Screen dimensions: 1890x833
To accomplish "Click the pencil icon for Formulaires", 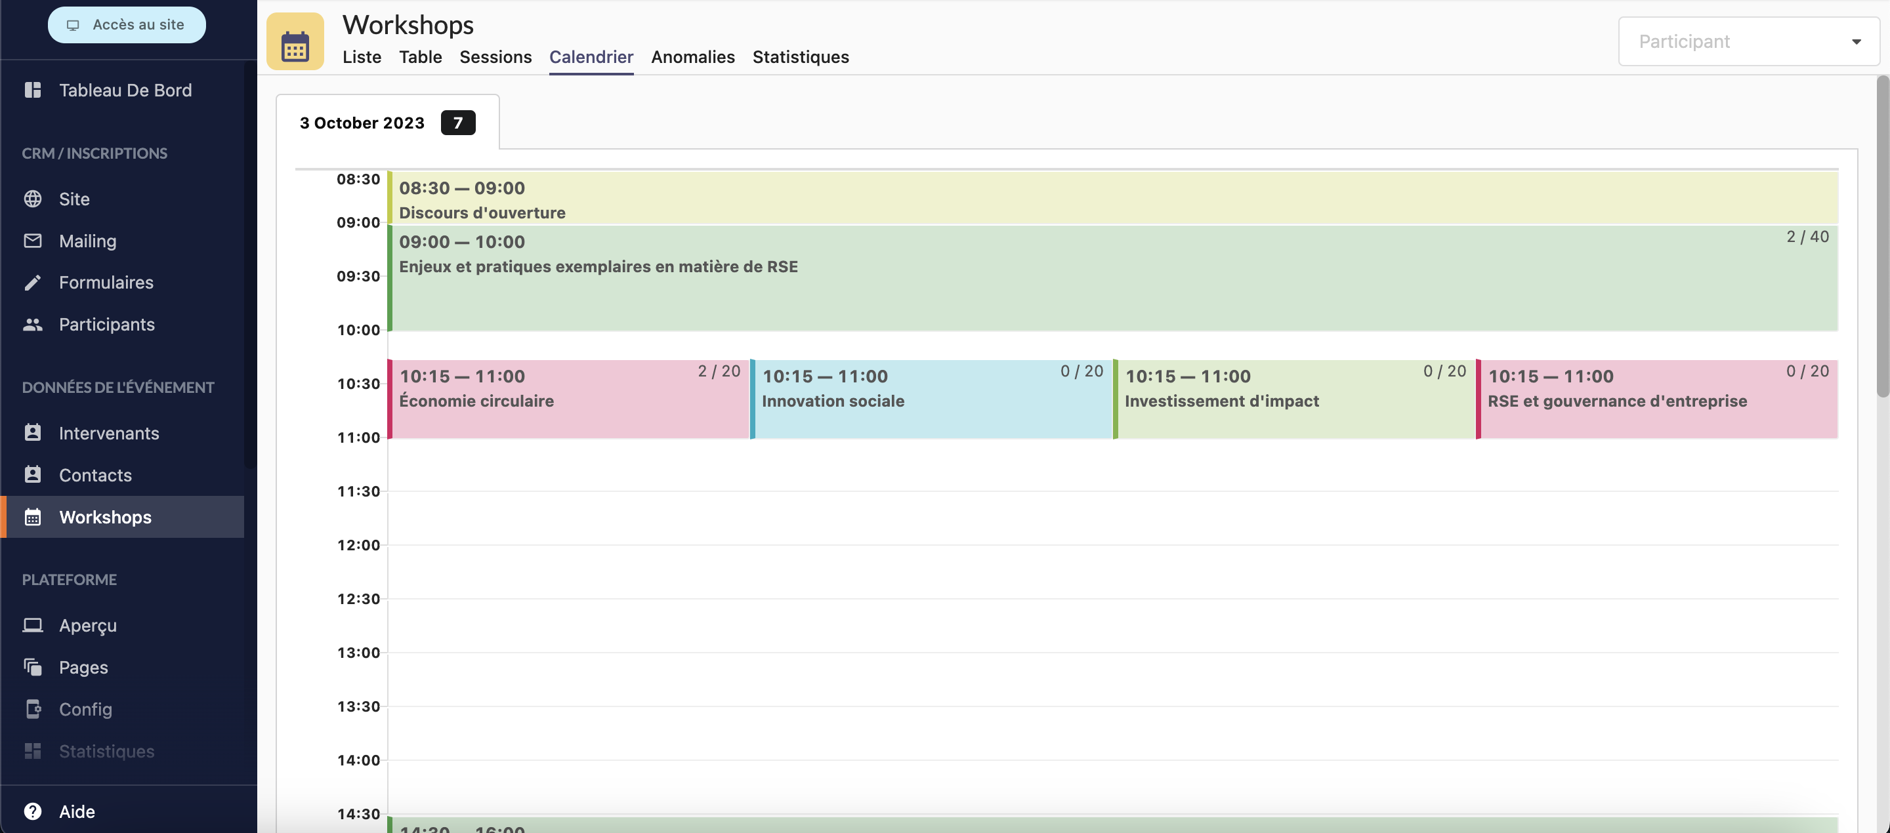I will pyautogui.click(x=32, y=282).
